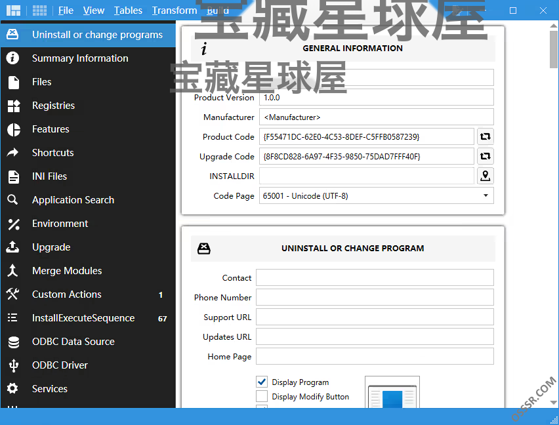Image resolution: width=559 pixels, height=425 pixels.
Task: Open the Tables menu
Action: 128,10
